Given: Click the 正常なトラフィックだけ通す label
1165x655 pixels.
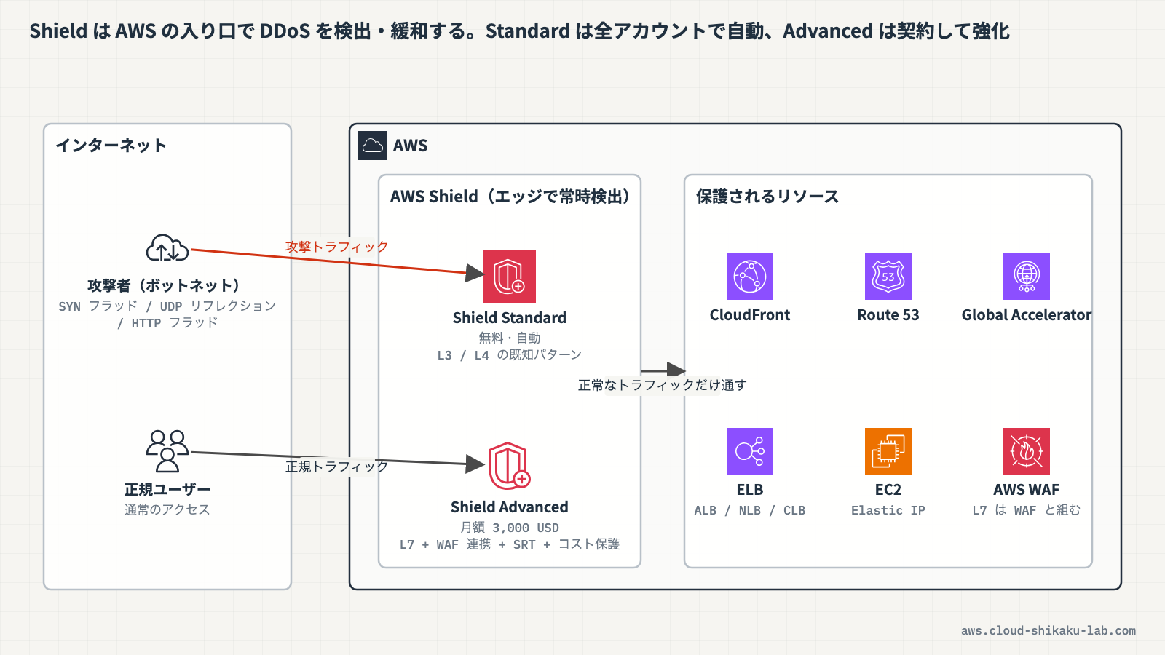Looking at the screenshot, I should (663, 385).
